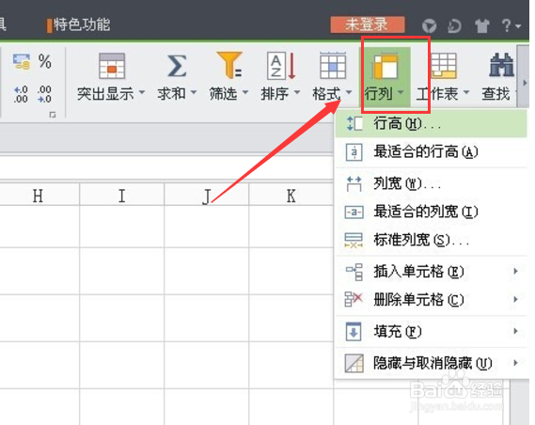The height and width of the screenshot is (425, 535).
Task: Click the 未登录 login button
Action: [x=367, y=24]
